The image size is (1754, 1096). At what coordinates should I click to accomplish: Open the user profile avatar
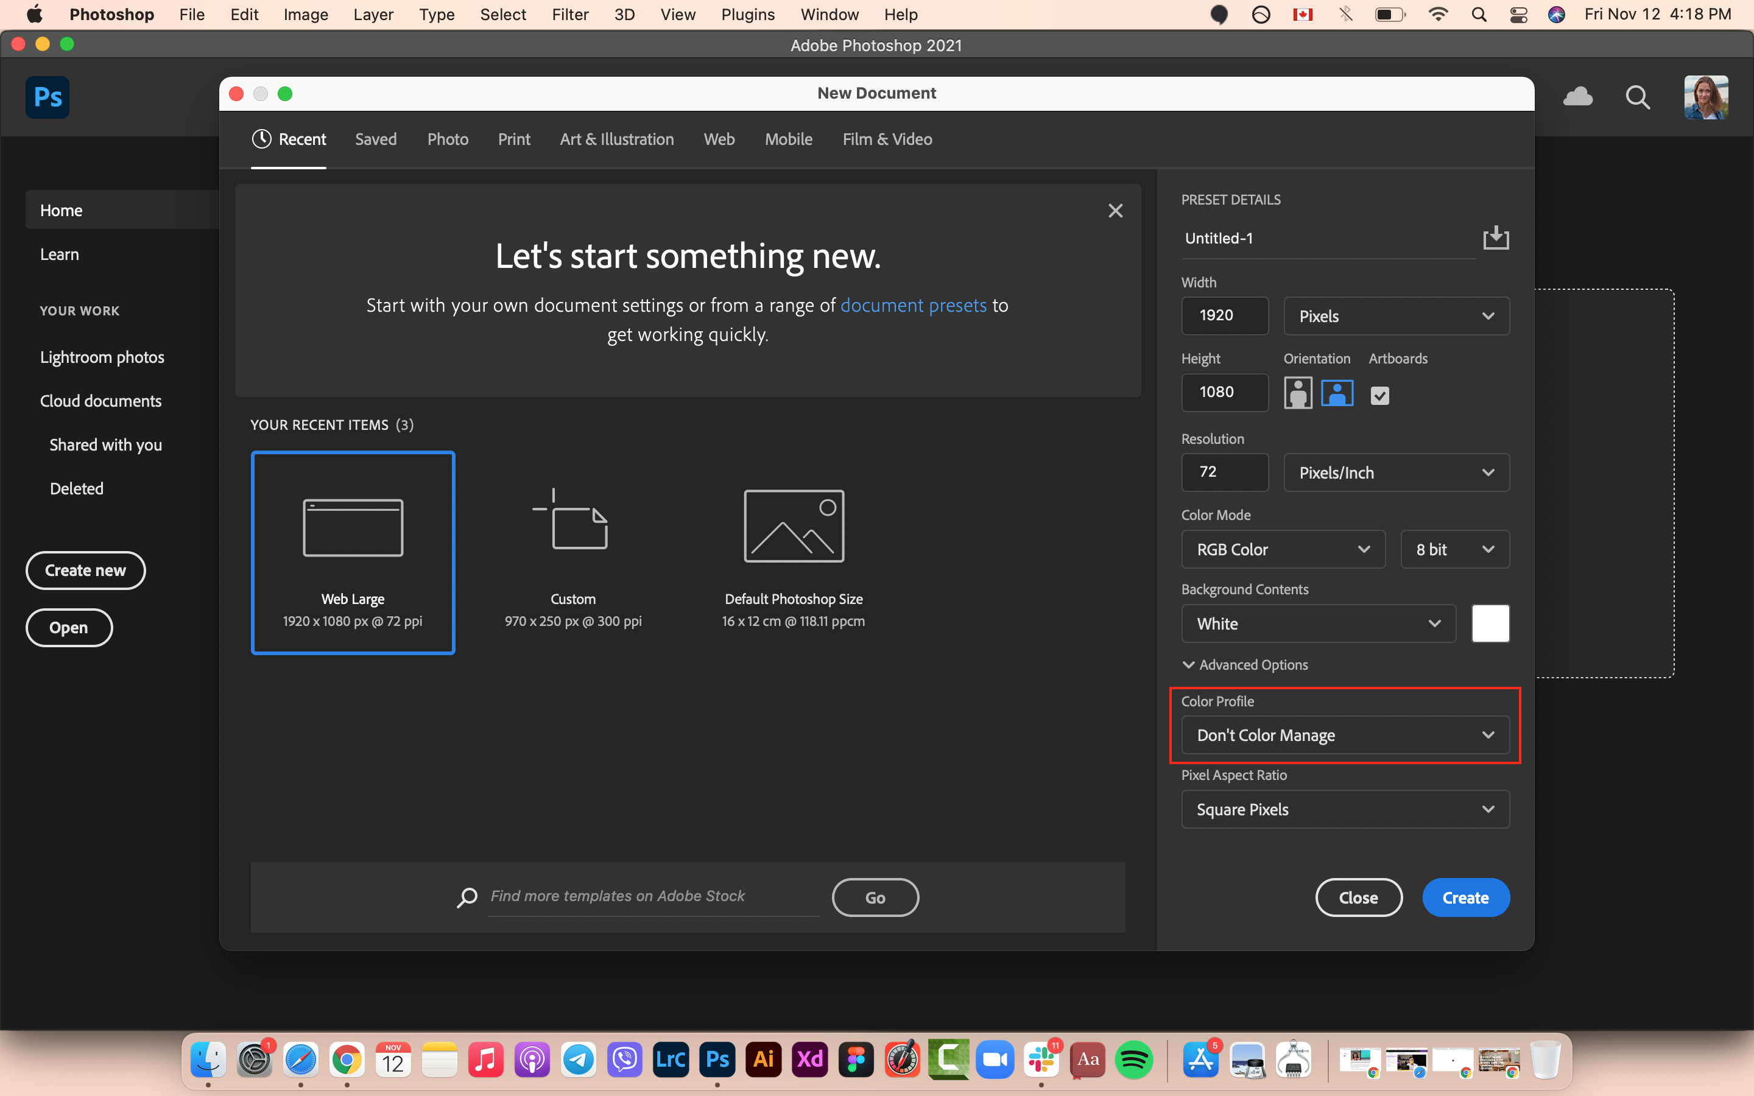[1706, 97]
